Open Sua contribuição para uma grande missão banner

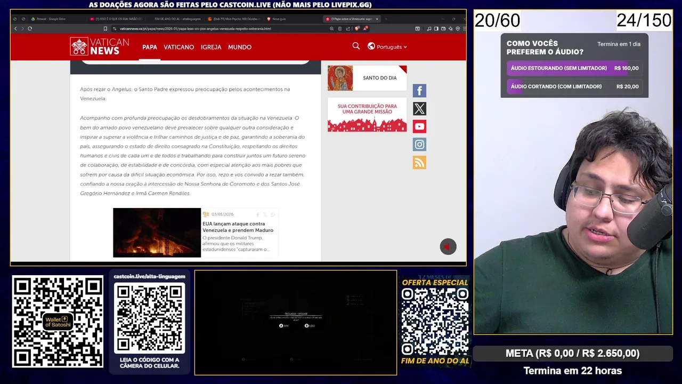click(x=367, y=115)
